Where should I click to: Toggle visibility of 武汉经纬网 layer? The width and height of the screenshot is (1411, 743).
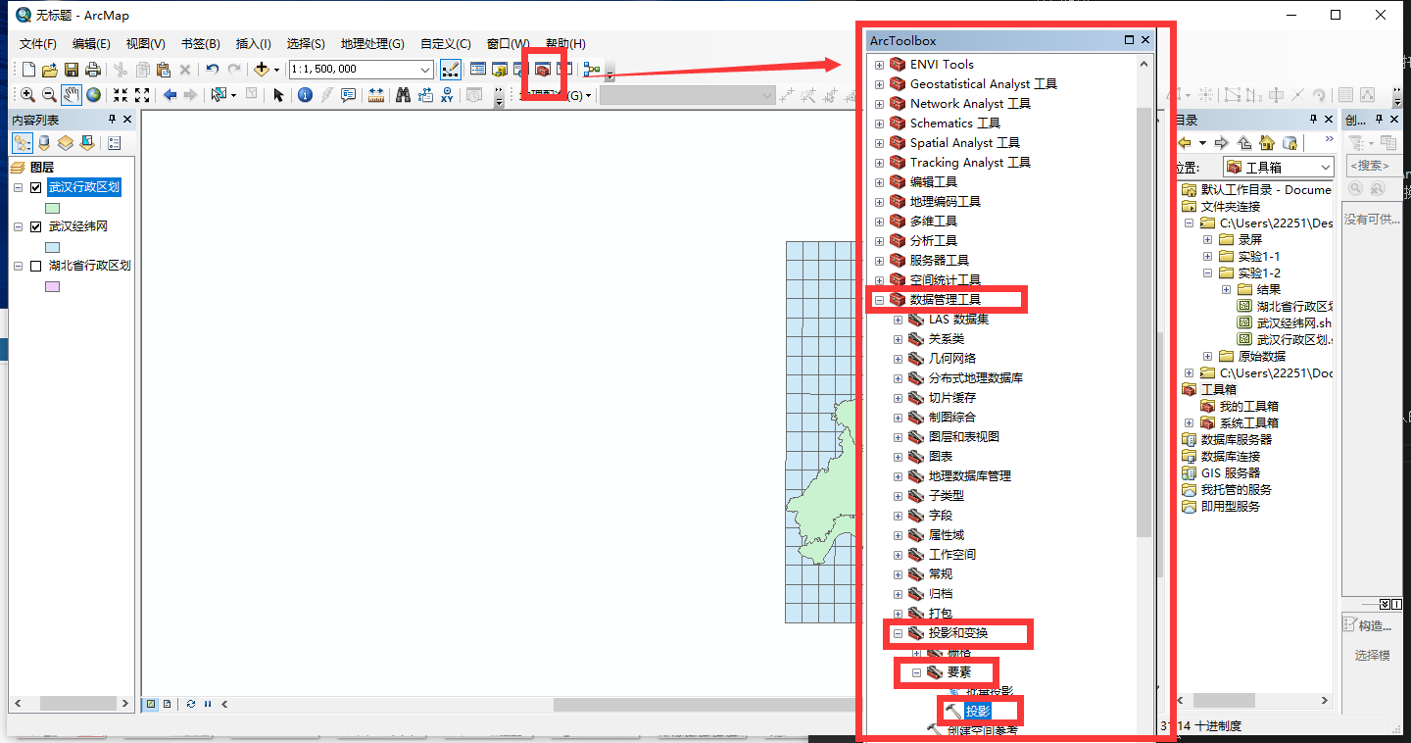pos(36,226)
